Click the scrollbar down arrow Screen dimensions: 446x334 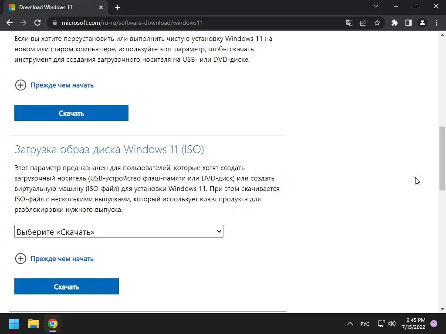(x=443, y=309)
